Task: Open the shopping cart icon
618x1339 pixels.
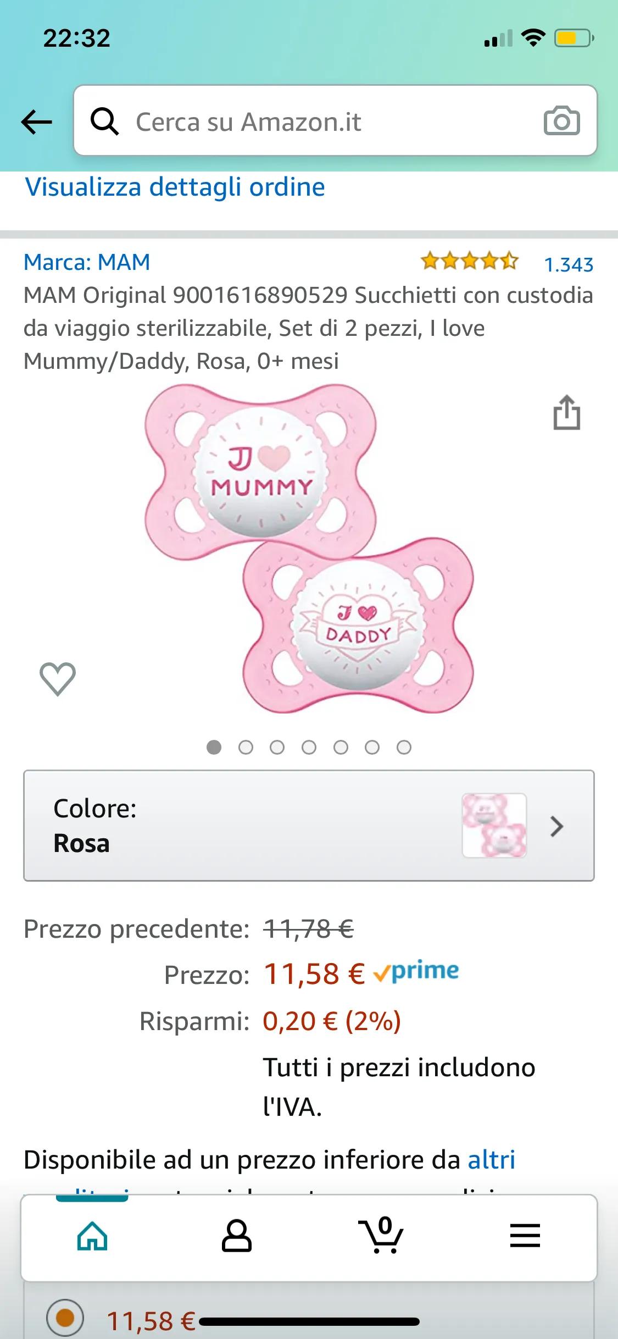Action: (381, 1237)
